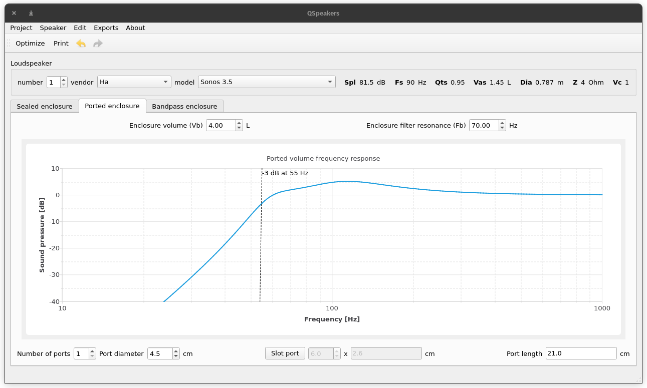Expand the model dropdown showing Sonos 3.5
The width and height of the screenshot is (647, 388).
(267, 82)
